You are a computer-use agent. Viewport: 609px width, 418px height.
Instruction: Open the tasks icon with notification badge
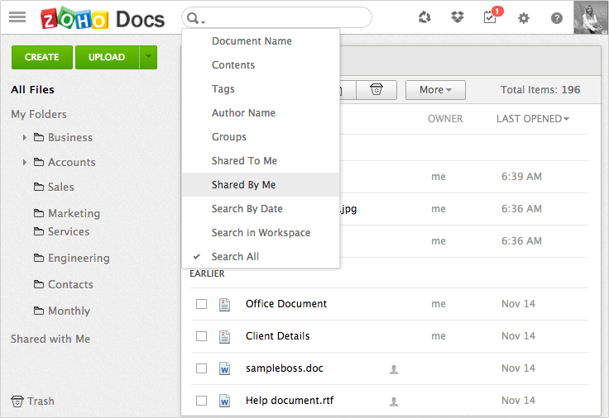[x=490, y=17]
